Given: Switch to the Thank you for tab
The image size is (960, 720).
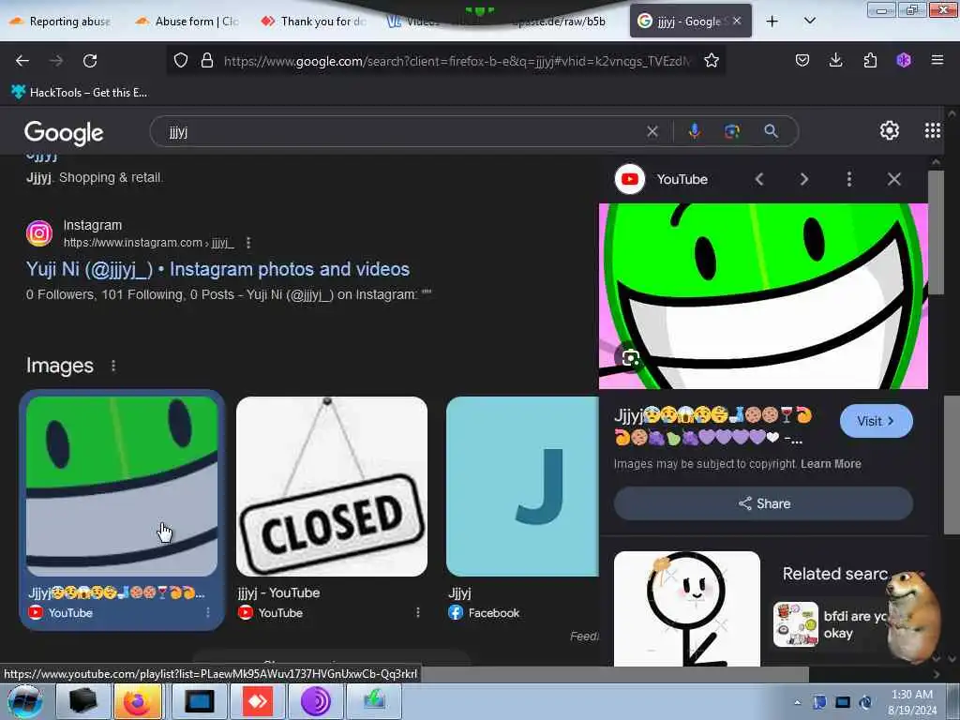Looking at the screenshot, I should tap(313, 22).
